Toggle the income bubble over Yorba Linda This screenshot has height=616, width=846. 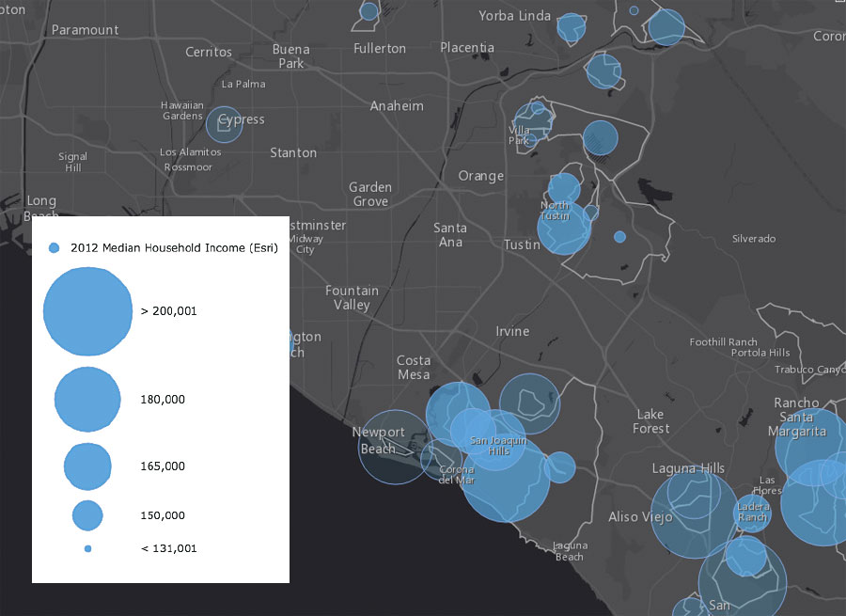[x=572, y=26]
